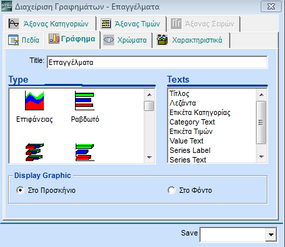285x247 pixels.
Task: Select Ετικέτα Κατηγορίας in the Texts list
Action: [x=200, y=112]
